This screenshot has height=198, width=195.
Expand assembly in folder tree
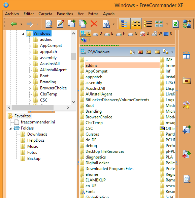(x=30, y=58)
